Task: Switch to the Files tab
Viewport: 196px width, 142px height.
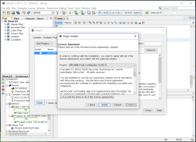Action: tap(16, 19)
